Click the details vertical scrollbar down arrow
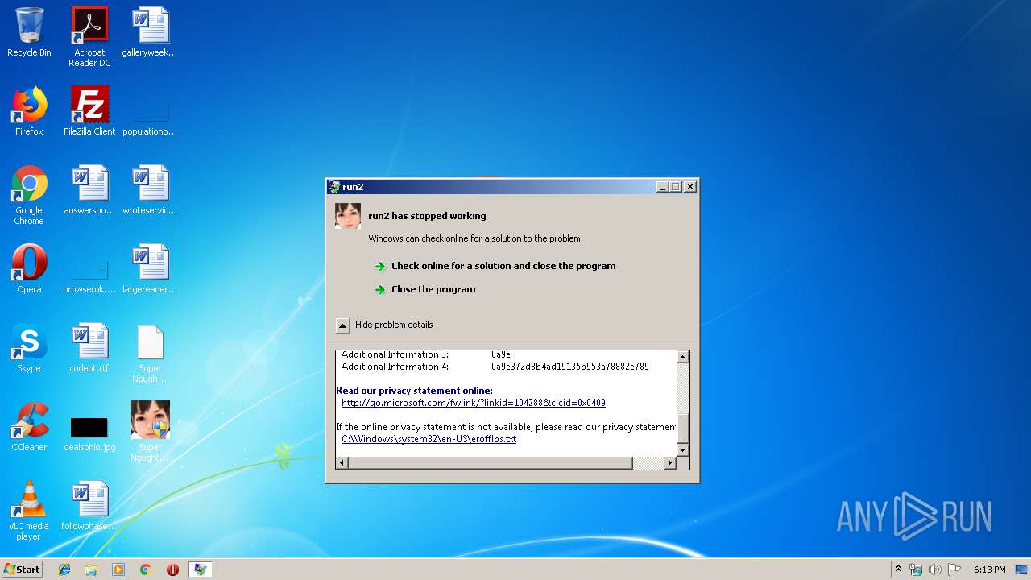The image size is (1031, 580). click(x=683, y=449)
